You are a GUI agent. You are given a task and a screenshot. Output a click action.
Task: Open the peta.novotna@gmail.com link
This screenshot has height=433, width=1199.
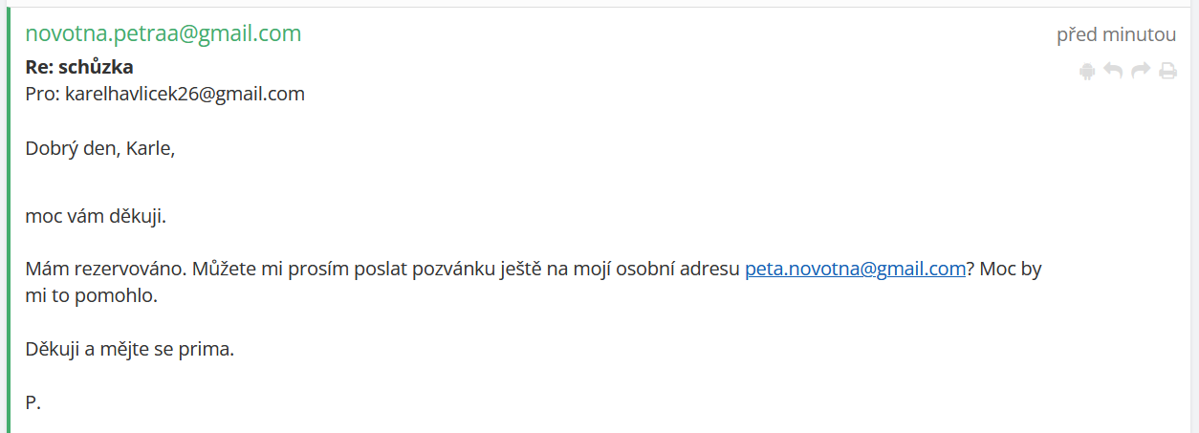coord(855,269)
